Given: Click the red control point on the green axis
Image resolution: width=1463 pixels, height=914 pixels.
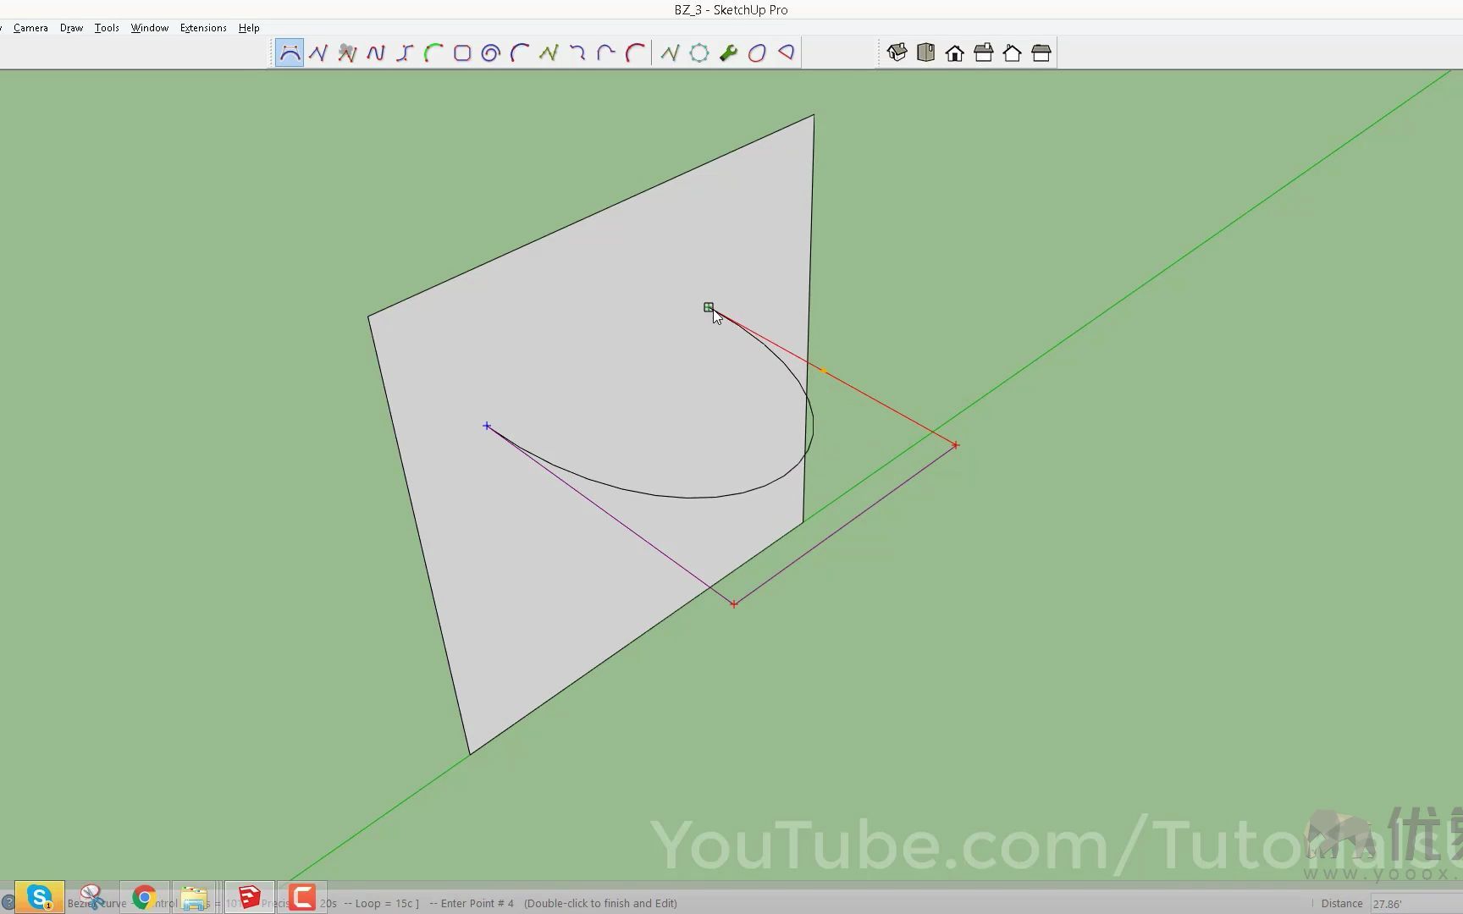Looking at the screenshot, I should (x=955, y=445).
